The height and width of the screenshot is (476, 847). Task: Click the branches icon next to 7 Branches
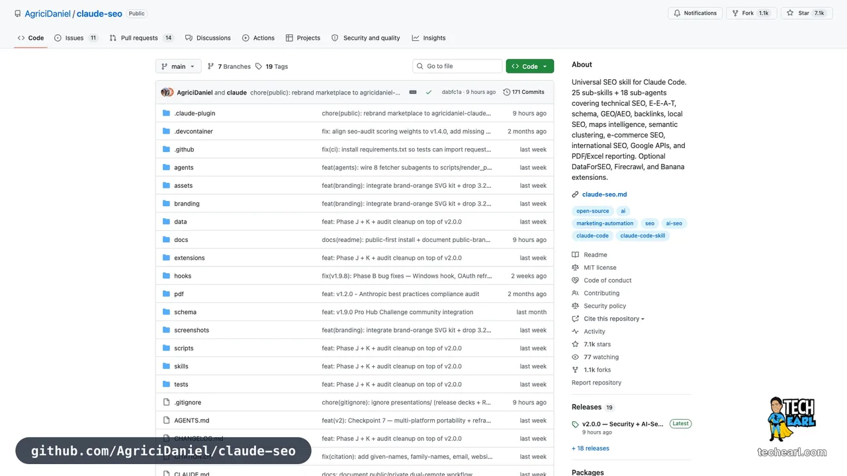tap(210, 66)
